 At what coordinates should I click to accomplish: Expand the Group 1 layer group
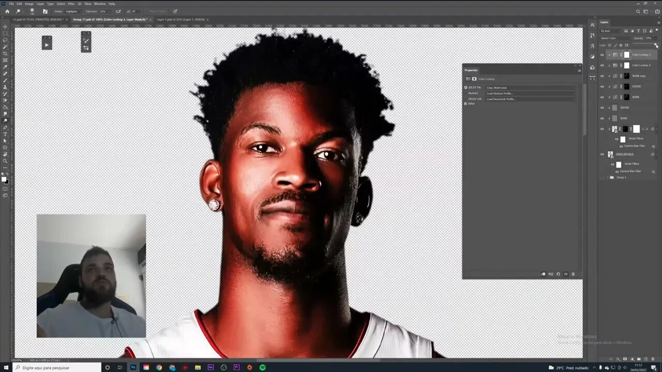click(607, 177)
